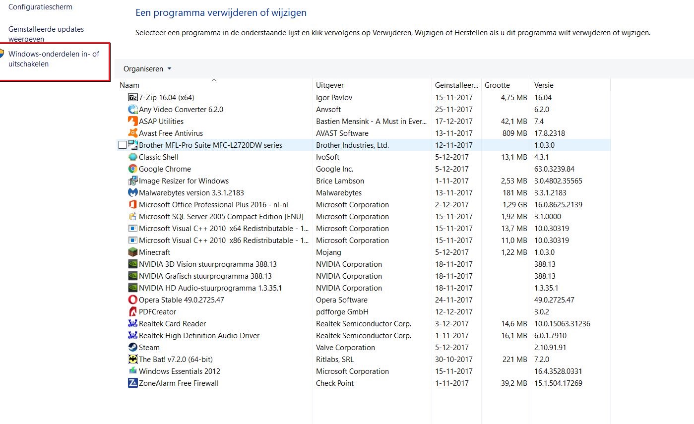Viewport: 694px width, 424px height.
Task: Click the Realtek High Definition Audio icon
Action: click(133, 336)
